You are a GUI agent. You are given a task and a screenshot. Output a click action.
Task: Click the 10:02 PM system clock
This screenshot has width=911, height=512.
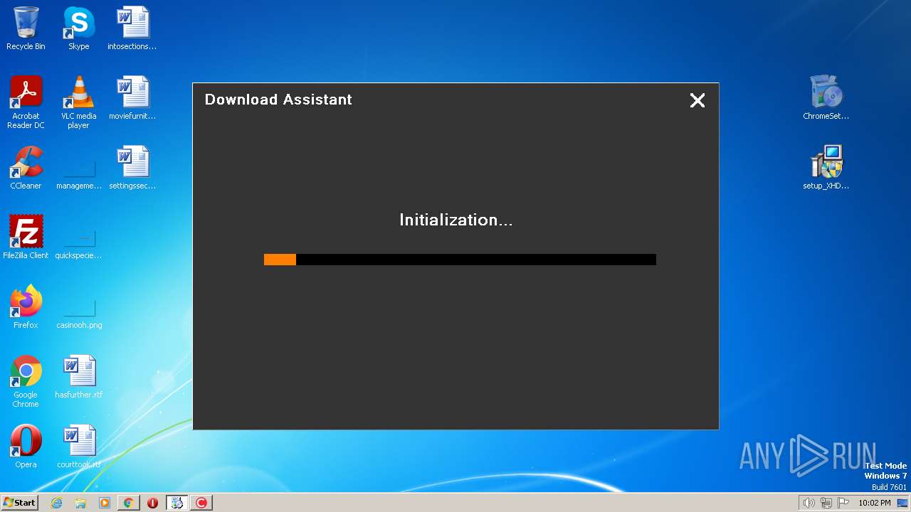[x=875, y=503]
